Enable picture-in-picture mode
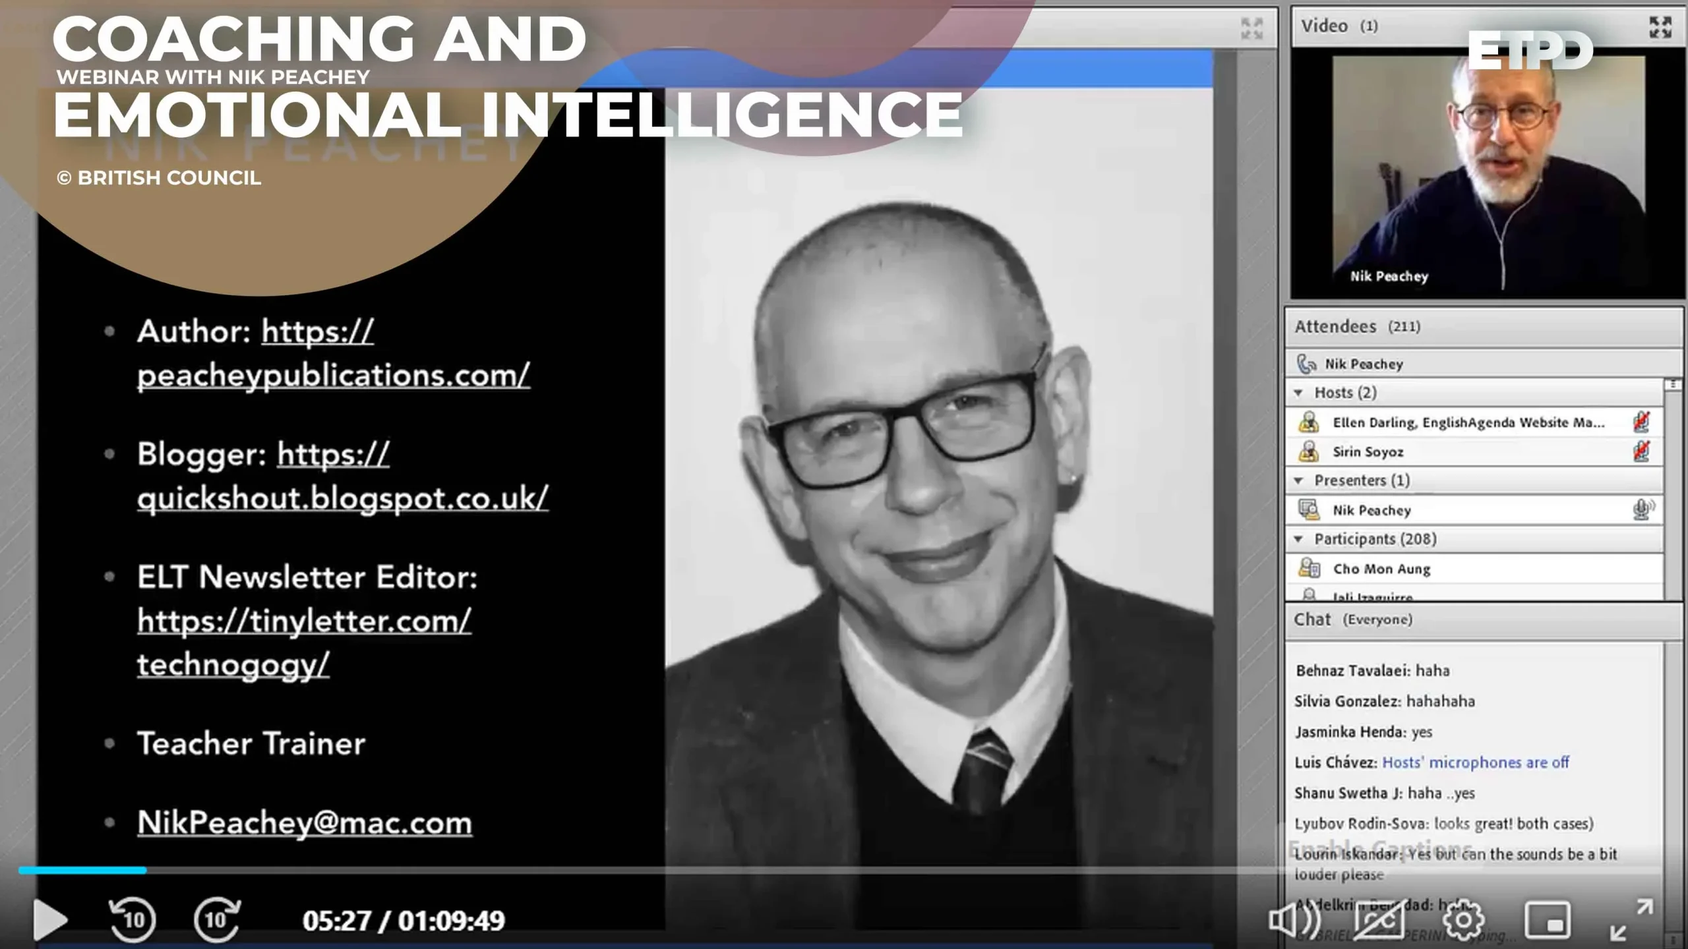This screenshot has height=949, width=1688. point(1547,920)
